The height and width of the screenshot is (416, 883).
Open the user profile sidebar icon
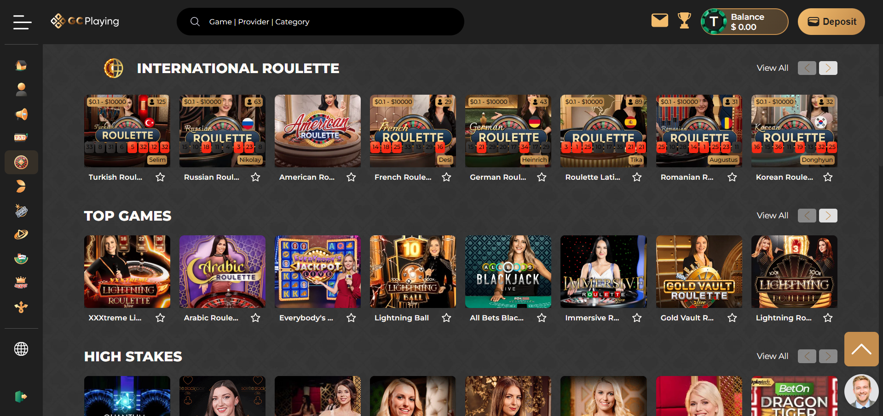(x=21, y=90)
